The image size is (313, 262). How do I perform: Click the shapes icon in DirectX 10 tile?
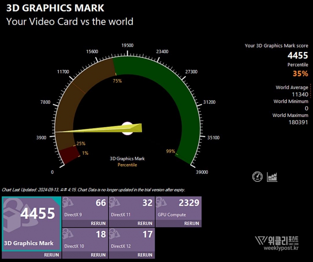[67, 235]
